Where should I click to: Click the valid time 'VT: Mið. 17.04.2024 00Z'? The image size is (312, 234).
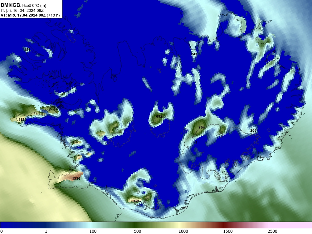[23, 15]
